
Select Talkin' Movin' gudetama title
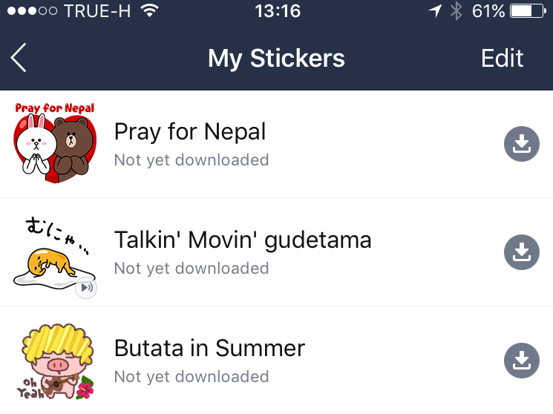point(243,240)
